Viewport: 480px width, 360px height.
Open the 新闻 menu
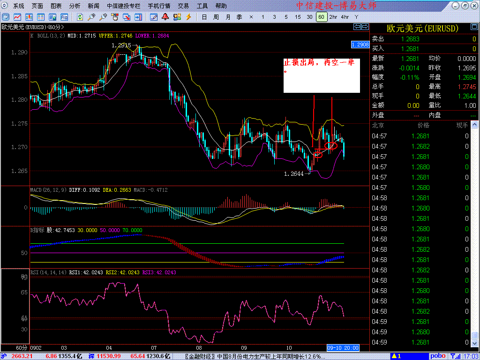pyautogui.click(x=93, y=6)
